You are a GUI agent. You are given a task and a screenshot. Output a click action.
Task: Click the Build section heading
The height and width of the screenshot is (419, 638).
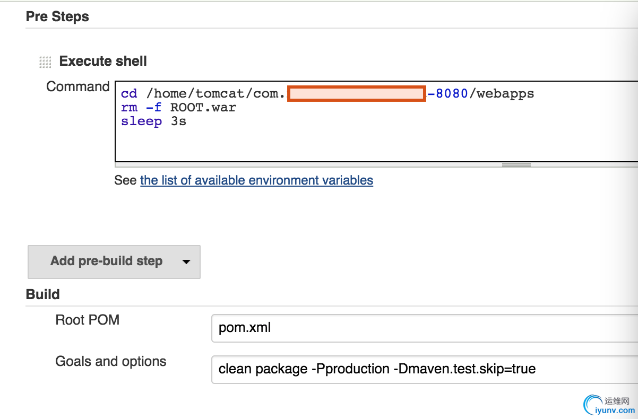coord(43,294)
